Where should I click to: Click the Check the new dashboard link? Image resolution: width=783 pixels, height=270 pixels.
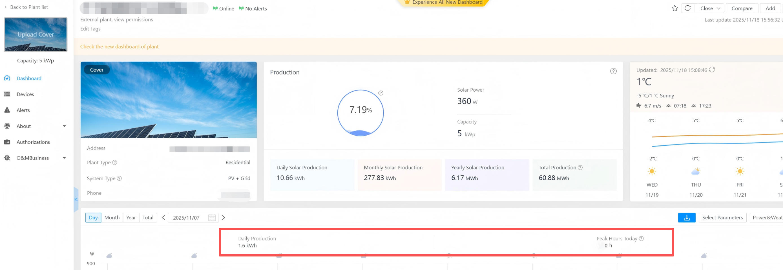[x=119, y=47]
